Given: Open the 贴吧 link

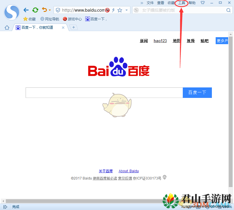Looking at the screenshot, I should click(204, 41).
